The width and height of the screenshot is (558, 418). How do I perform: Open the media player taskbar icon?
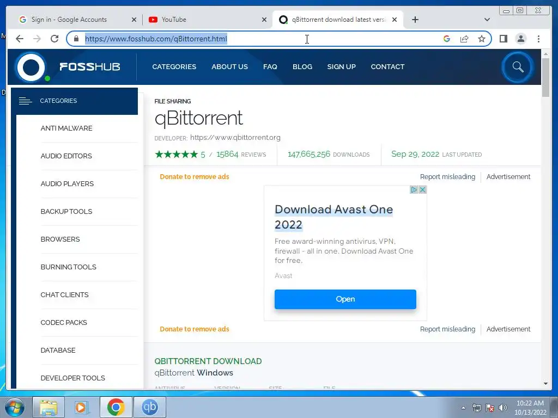(82, 407)
